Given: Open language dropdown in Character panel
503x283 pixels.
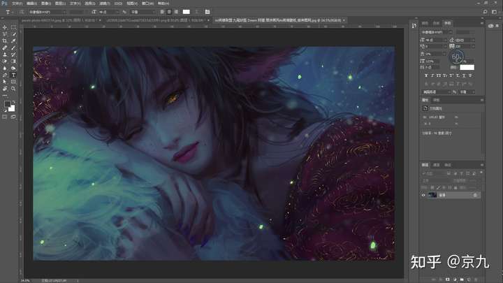Looking at the screenshot, I should pyautogui.click(x=436, y=92).
